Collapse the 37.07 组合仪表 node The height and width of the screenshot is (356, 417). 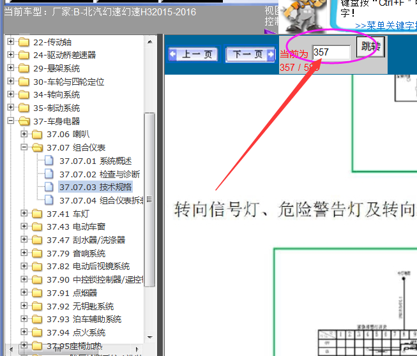point(24,147)
